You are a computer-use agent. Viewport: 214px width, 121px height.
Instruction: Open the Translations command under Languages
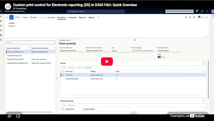11,26
